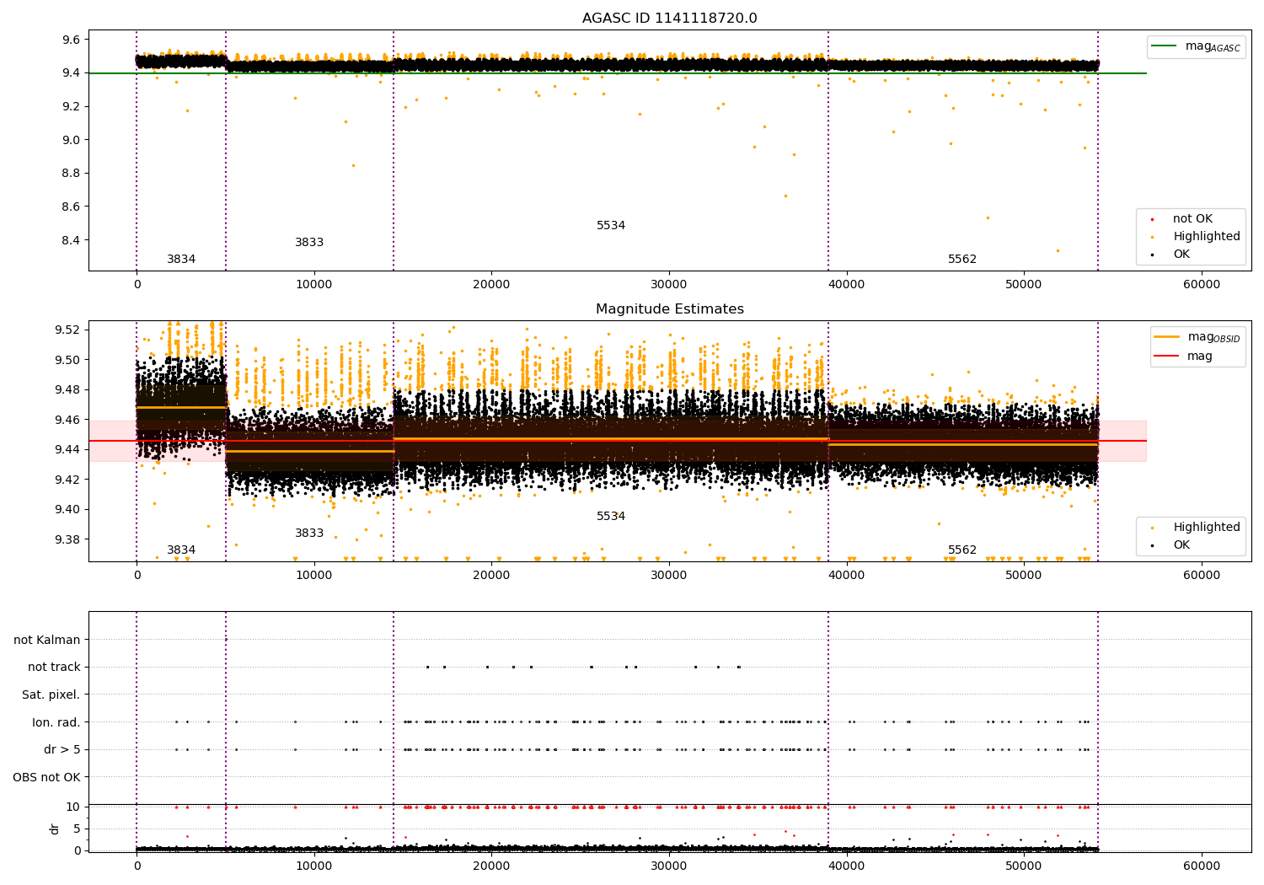This screenshot has width=1264, height=885.
Task: Click 'Highlighted' legend entry in Magnitude Estimates plot
Action: tap(1206, 528)
